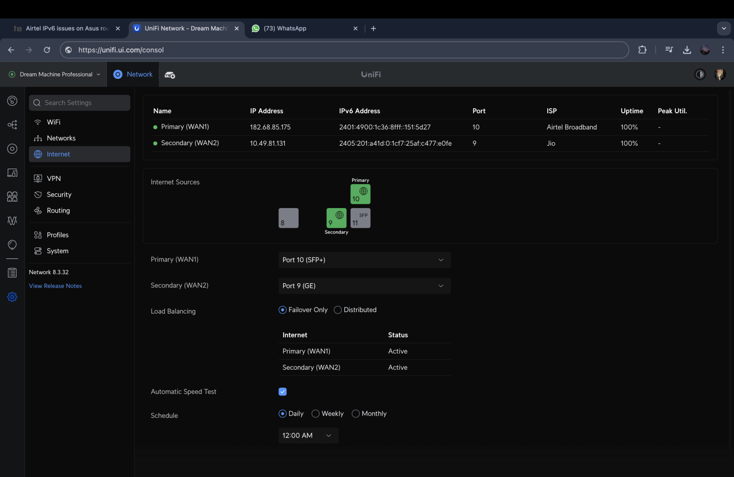734x477 pixels.
Task: Select Failover Only load balancing
Action: [x=303, y=310]
